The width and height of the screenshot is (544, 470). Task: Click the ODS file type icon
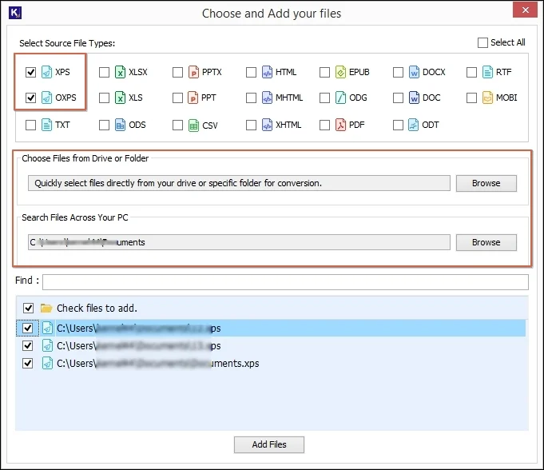click(x=120, y=125)
